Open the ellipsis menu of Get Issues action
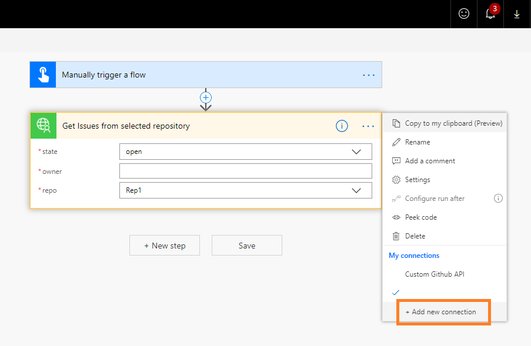The height and width of the screenshot is (346, 531). [x=368, y=126]
